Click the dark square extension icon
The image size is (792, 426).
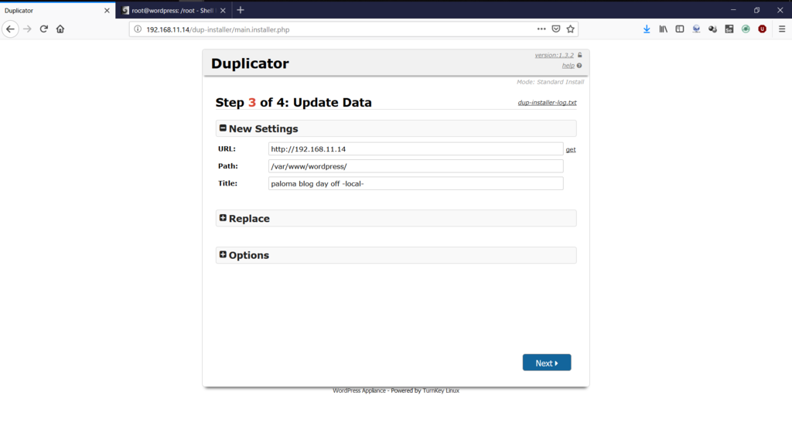(x=729, y=29)
